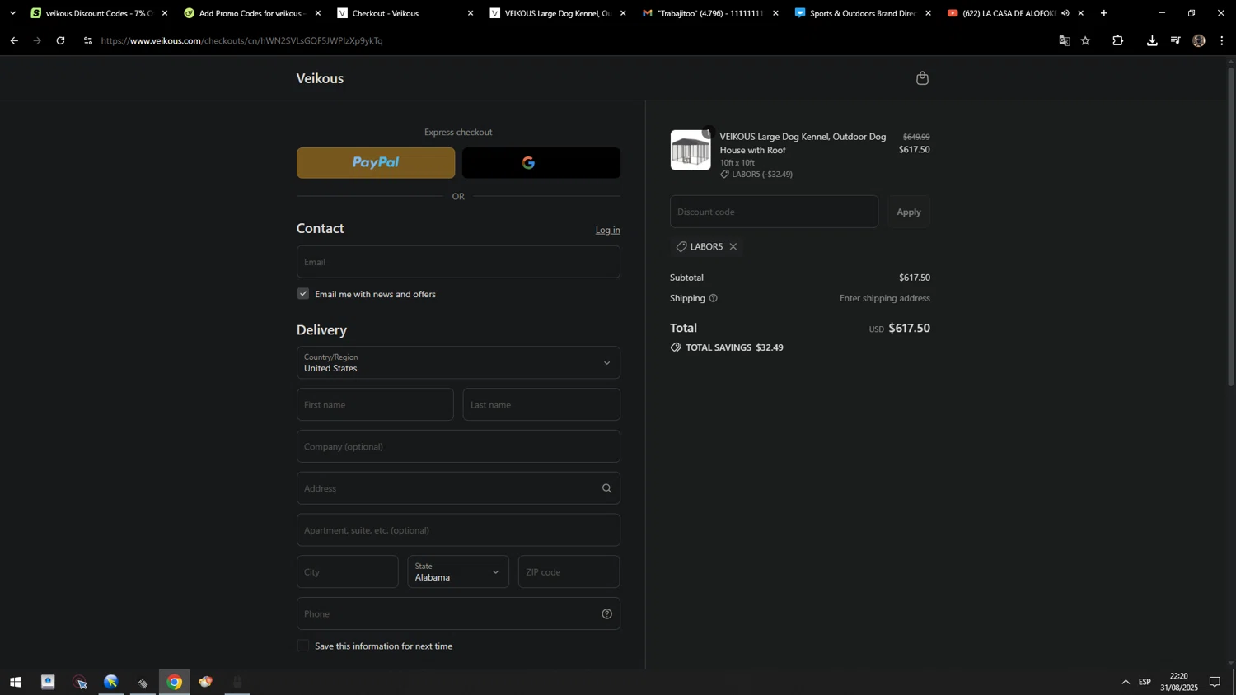This screenshot has height=695, width=1236.
Task: Open the media control icon in the toolbar
Action: [1176, 40]
